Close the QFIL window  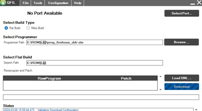(199, 2)
